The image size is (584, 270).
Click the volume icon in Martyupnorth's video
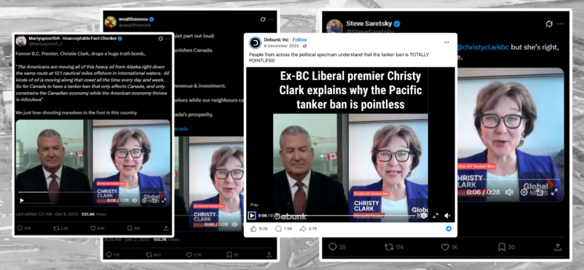click(134, 200)
